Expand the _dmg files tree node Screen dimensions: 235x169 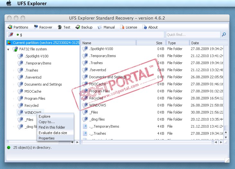14,127
